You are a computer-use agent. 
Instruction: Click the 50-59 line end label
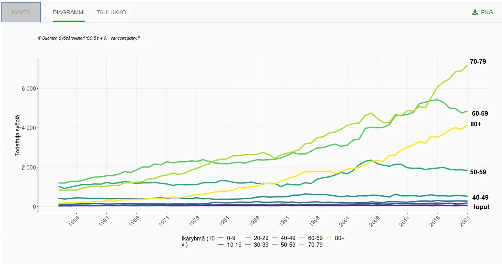coord(478,172)
